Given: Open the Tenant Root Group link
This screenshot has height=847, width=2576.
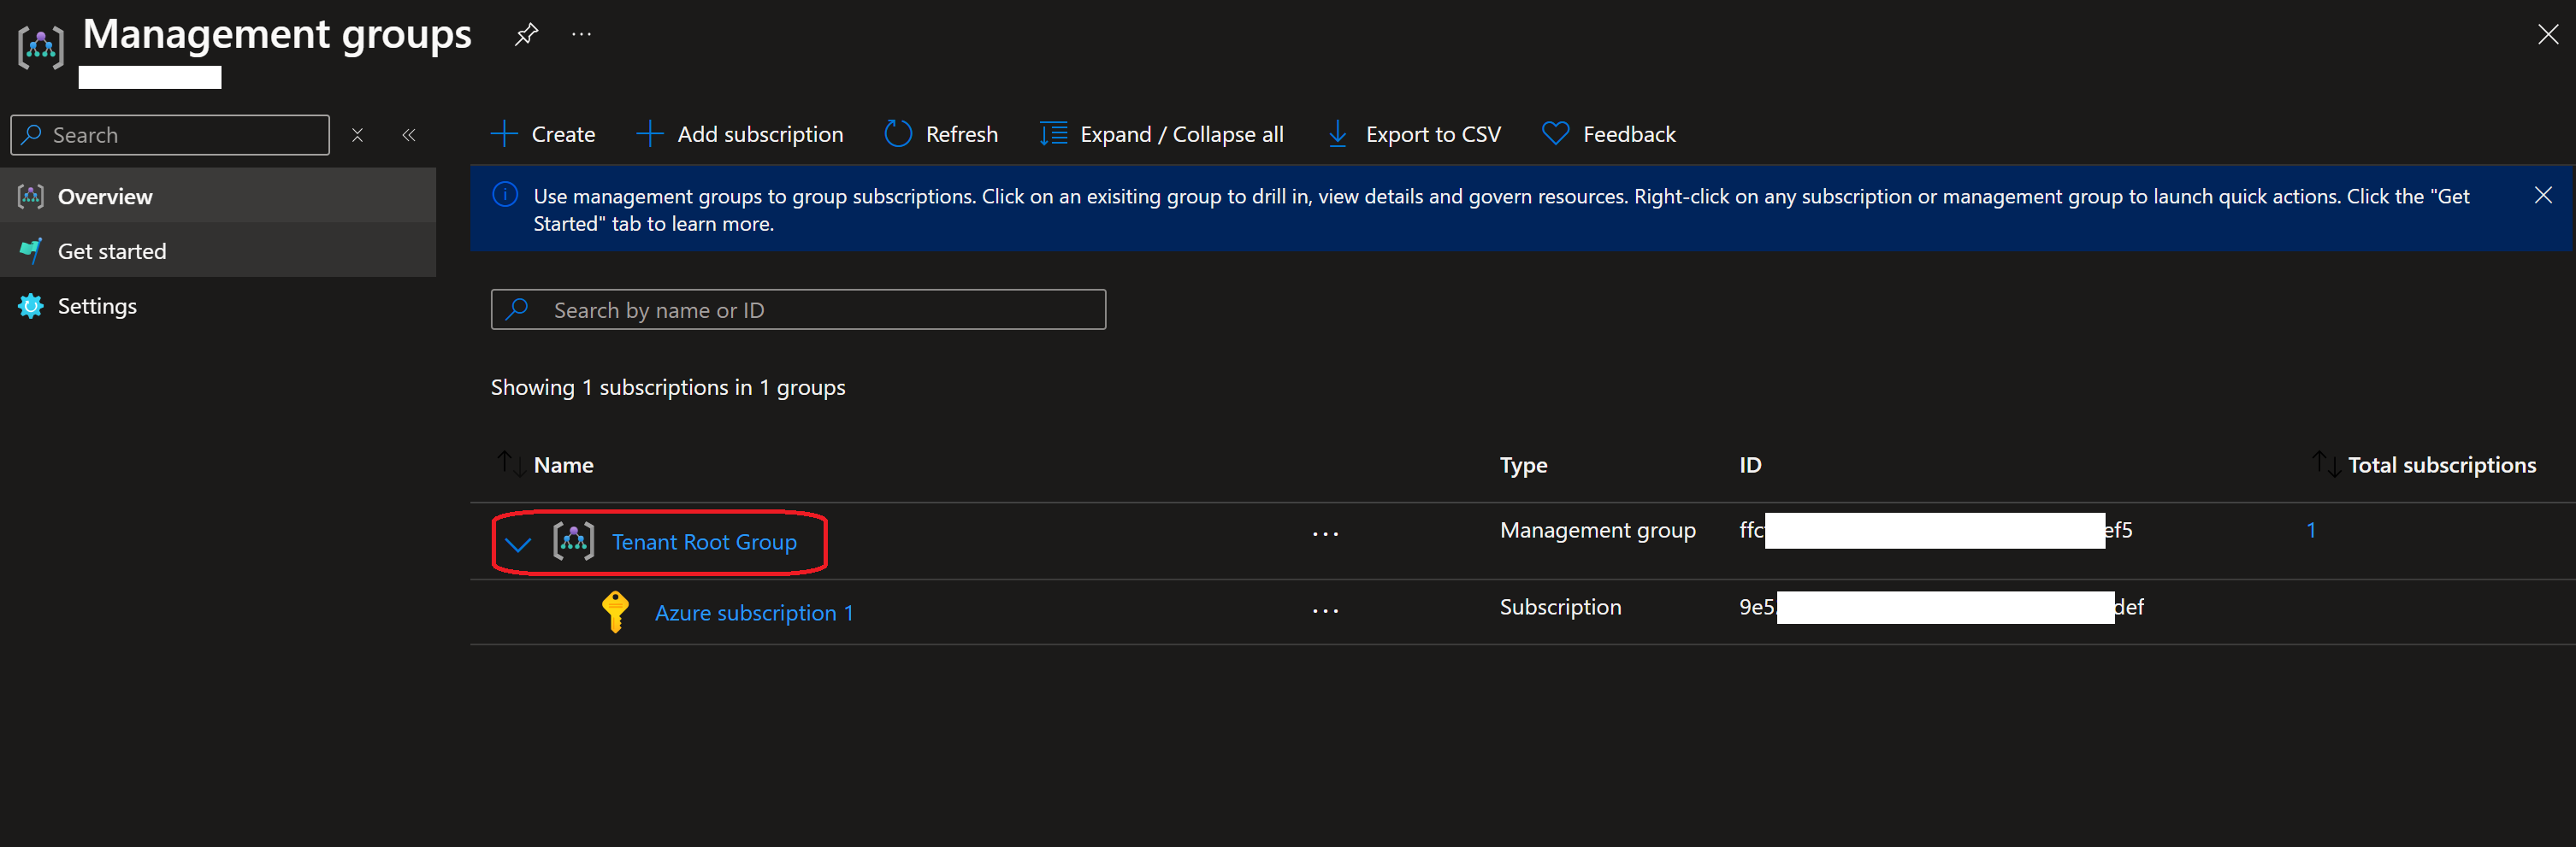Looking at the screenshot, I should coord(704,541).
